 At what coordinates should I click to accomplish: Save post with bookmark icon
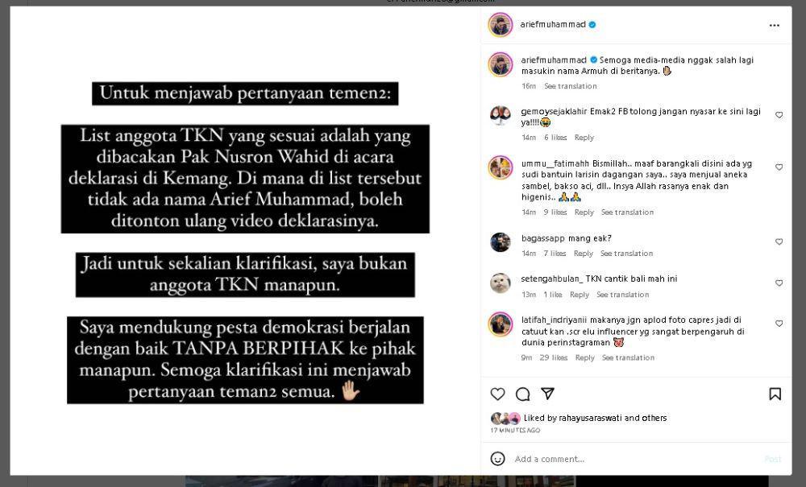tap(775, 394)
